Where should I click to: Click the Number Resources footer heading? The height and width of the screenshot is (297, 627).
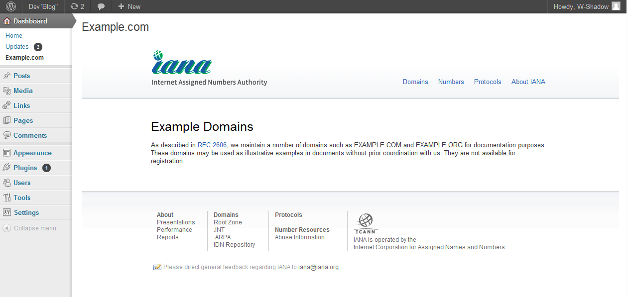click(x=302, y=230)
